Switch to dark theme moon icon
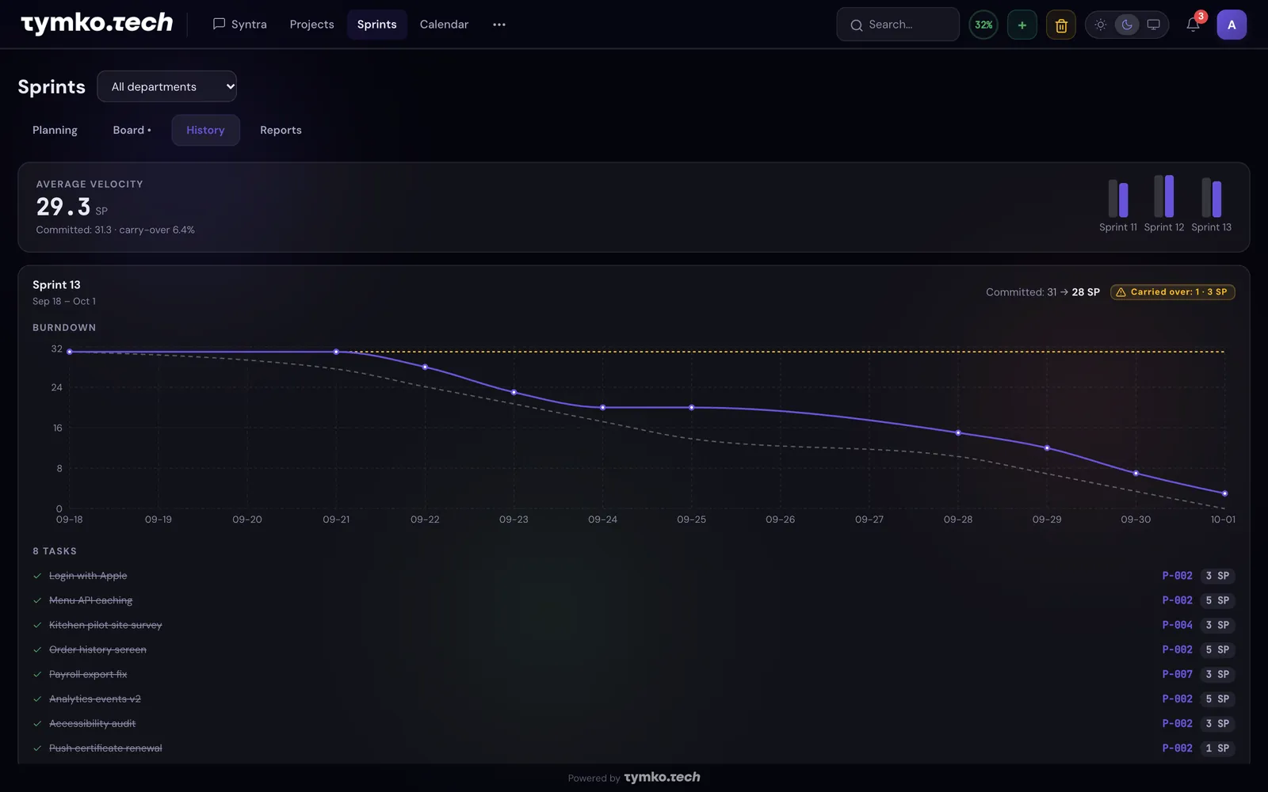 [1127, 25]
